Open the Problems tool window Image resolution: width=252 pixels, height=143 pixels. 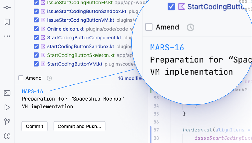[x=7, y=136]
